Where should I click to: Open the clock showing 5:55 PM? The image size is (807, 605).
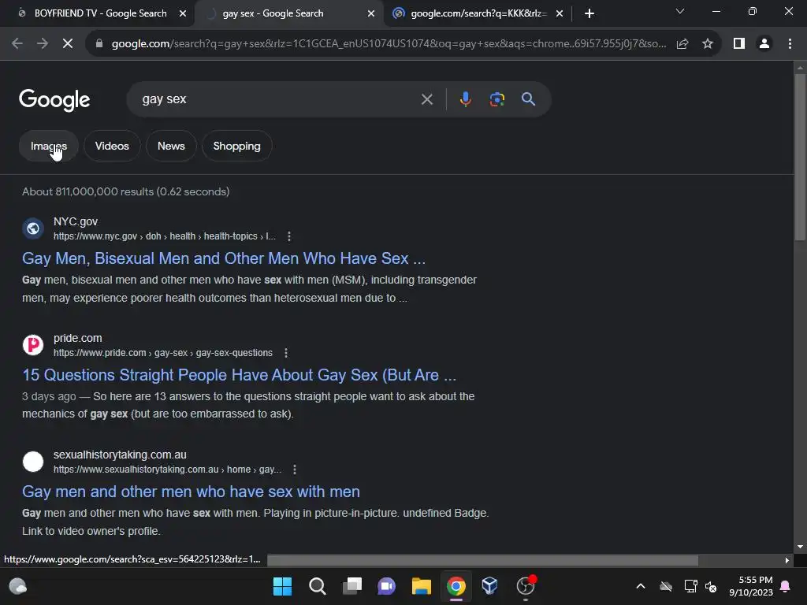[751, 586]
